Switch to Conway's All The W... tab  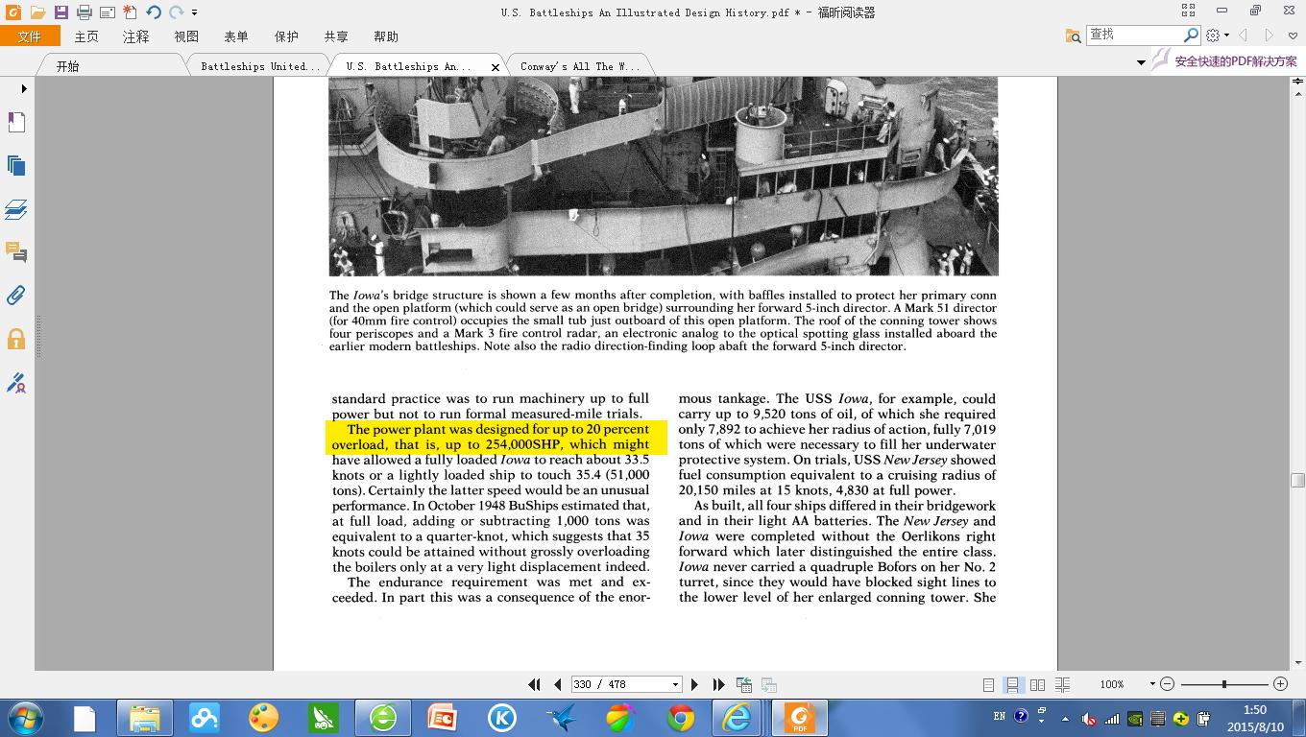coord(579,66)
